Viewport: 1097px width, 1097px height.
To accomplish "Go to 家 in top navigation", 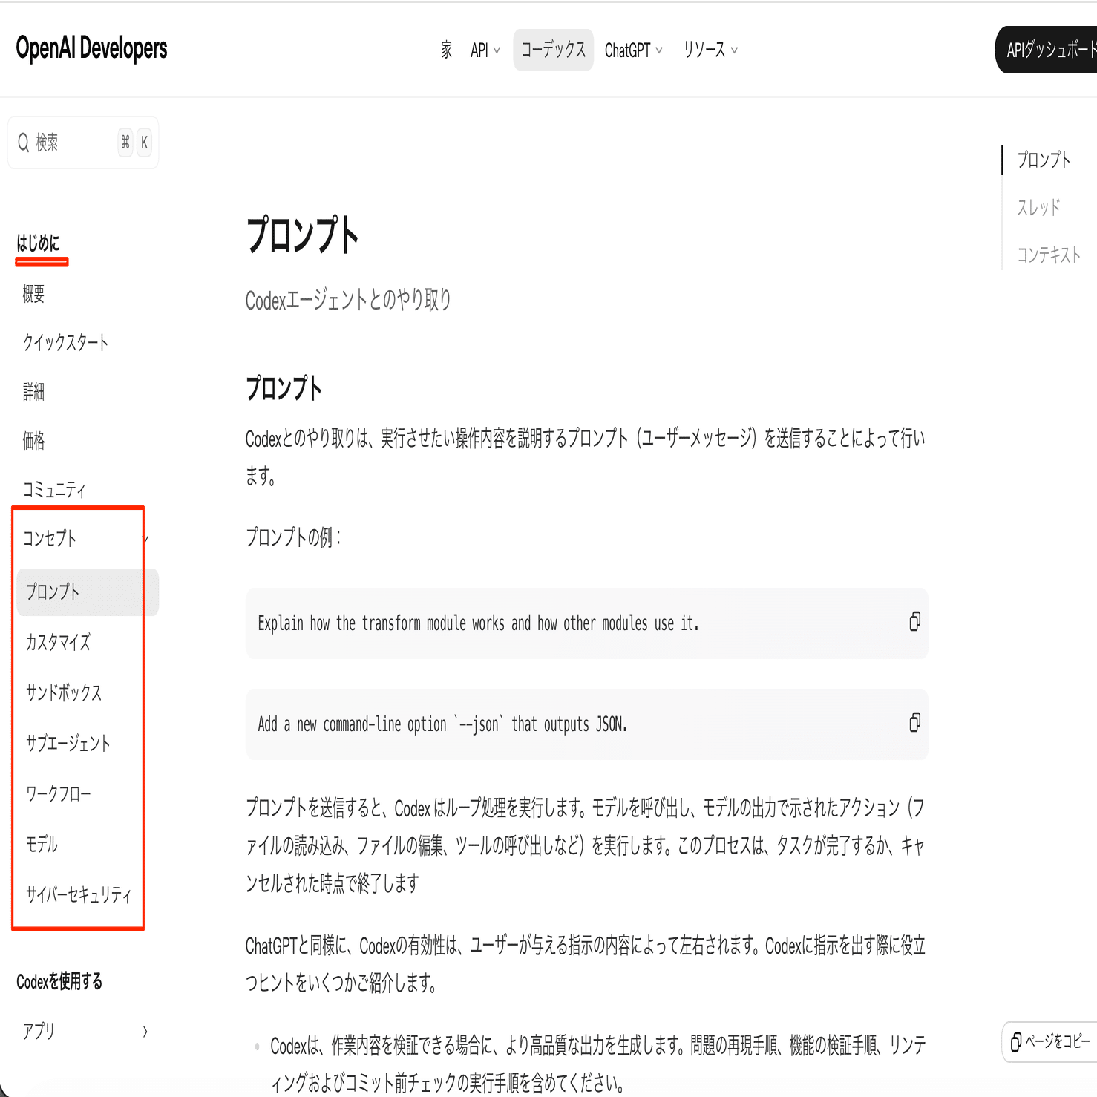I will pyautogui.click(x=446, y=50).
